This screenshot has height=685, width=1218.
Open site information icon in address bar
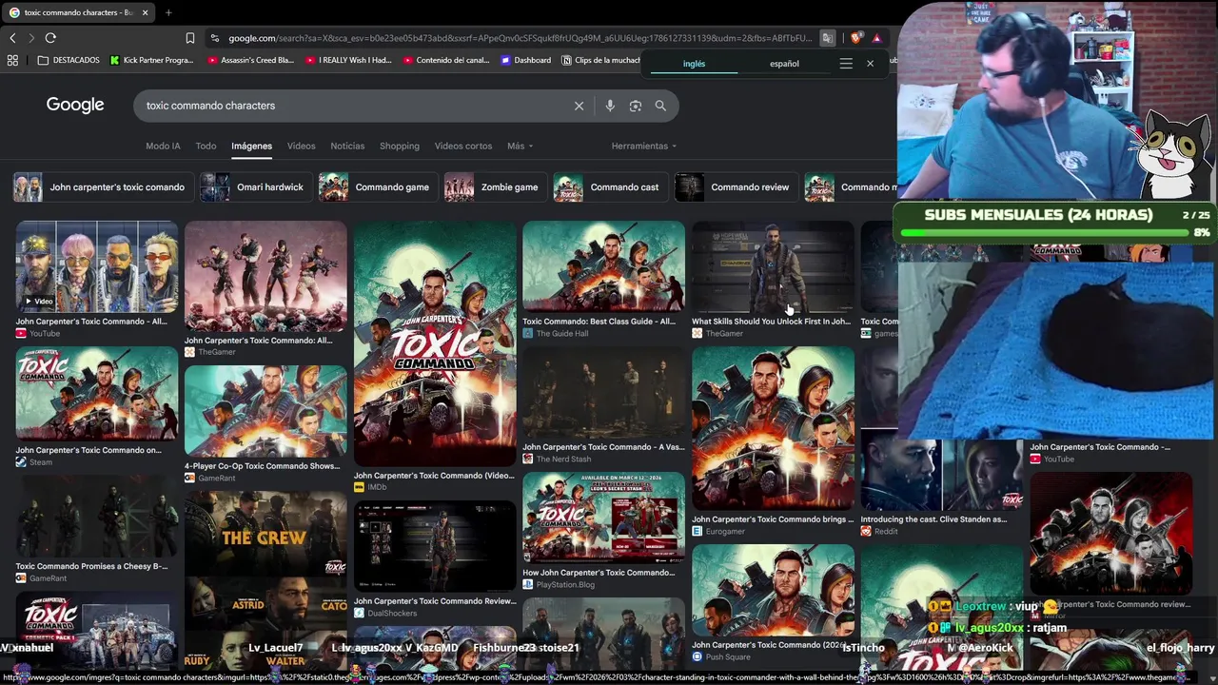[x=215, y=38]
